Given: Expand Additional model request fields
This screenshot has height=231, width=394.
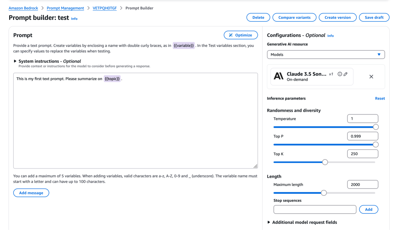Looking at the screenshot, I should (x=269, y=222).
